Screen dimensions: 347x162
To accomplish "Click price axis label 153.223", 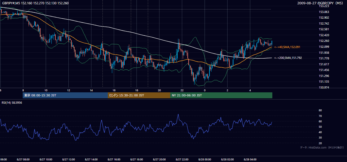I will coord(324,6).
